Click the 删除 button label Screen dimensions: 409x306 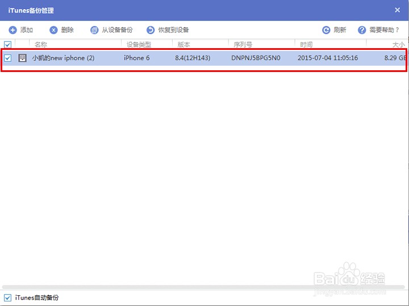coord(67,30)
